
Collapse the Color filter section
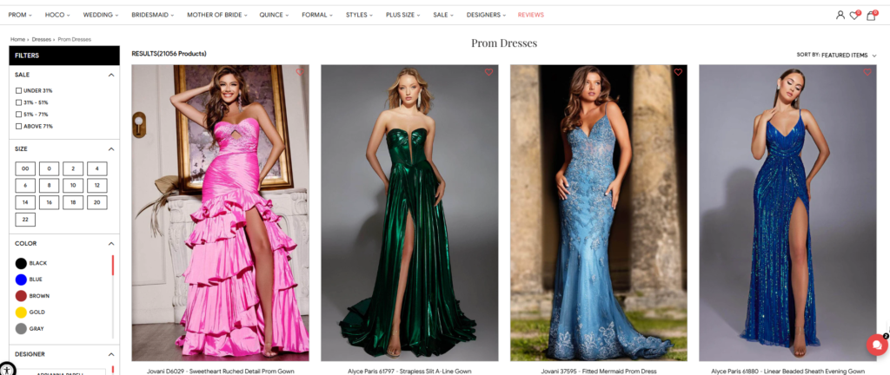tap(111, 244)
